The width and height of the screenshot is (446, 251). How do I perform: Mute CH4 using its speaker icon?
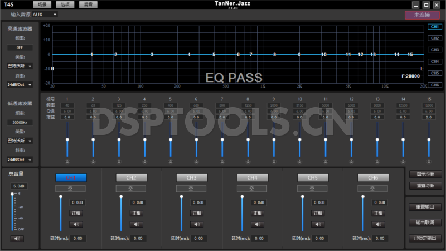point(258,224)
